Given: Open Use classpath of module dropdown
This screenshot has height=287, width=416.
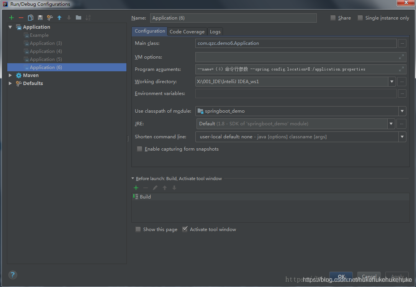Looking at the screenshot, I should [x=402, y=111].
